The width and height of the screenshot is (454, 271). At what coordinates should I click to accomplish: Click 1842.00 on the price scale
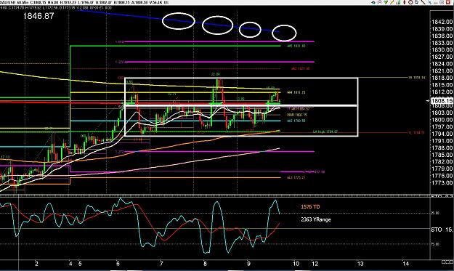click(442, 22)
